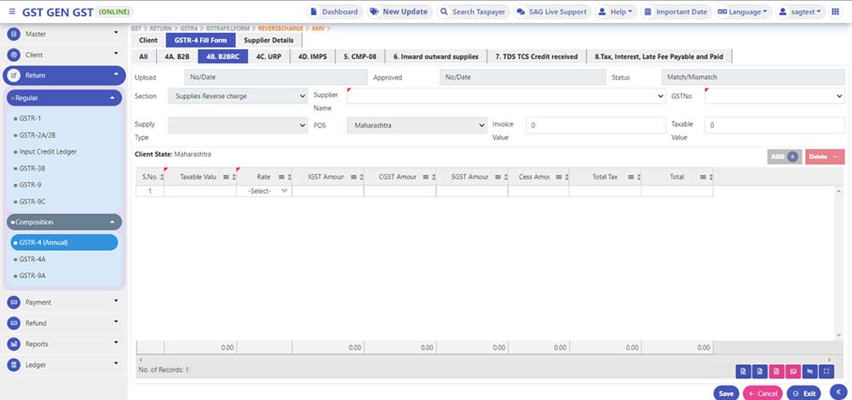Viewport: 852px width, 400px height.
Task: Click the pink Delete button
Action: 824,157
